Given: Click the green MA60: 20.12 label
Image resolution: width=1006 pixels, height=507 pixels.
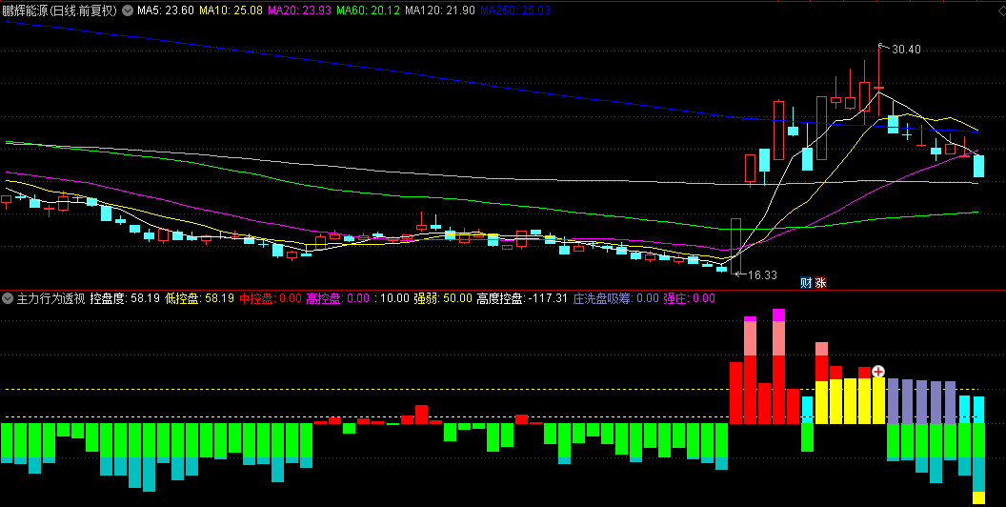Looking at the screenshot, I should [369, 10].
